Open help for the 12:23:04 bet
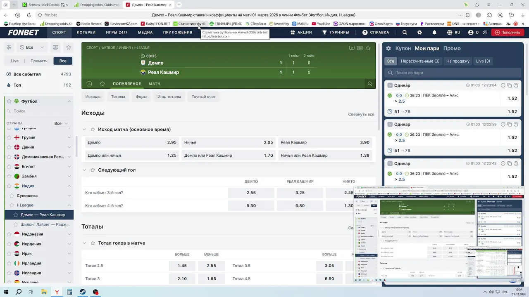Viewport: 529px width, 297px height. (516, 85)
